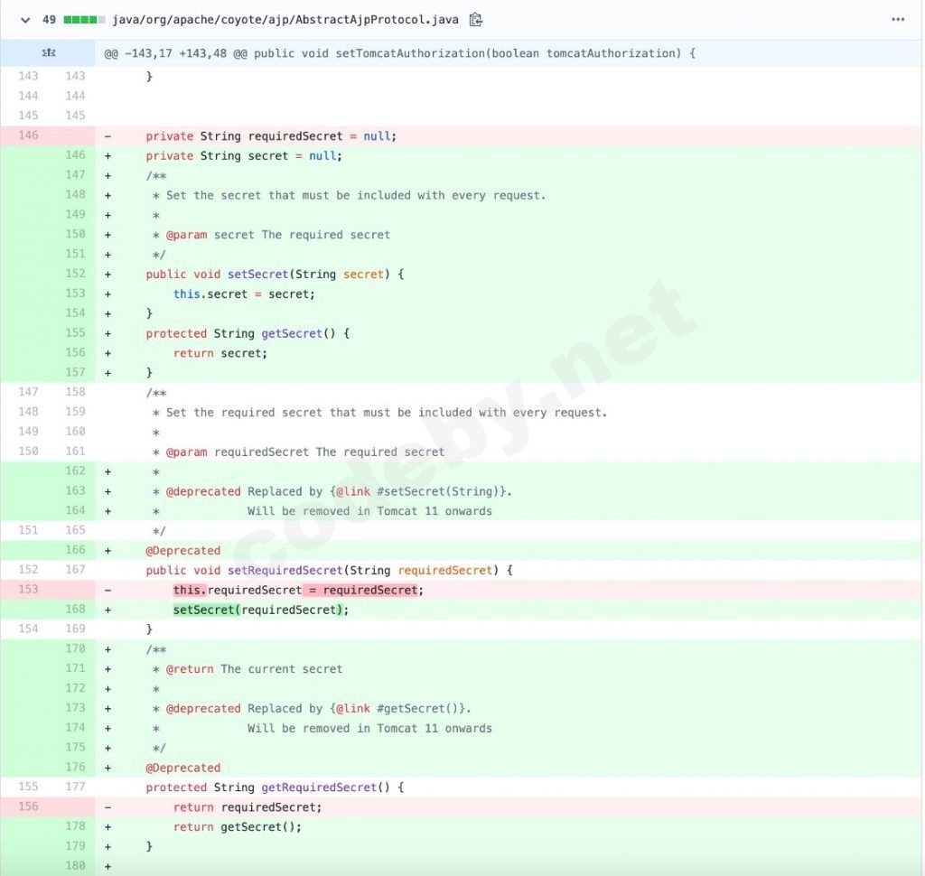This screenshot has width=925, height=876.
Task: Click line 'private String requiredSecret = null;'
Action: [271, 136]
